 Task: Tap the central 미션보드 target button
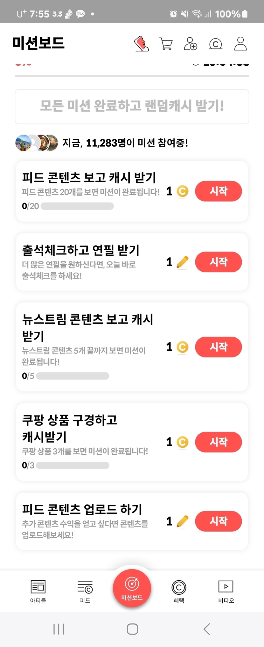[132, 588]
